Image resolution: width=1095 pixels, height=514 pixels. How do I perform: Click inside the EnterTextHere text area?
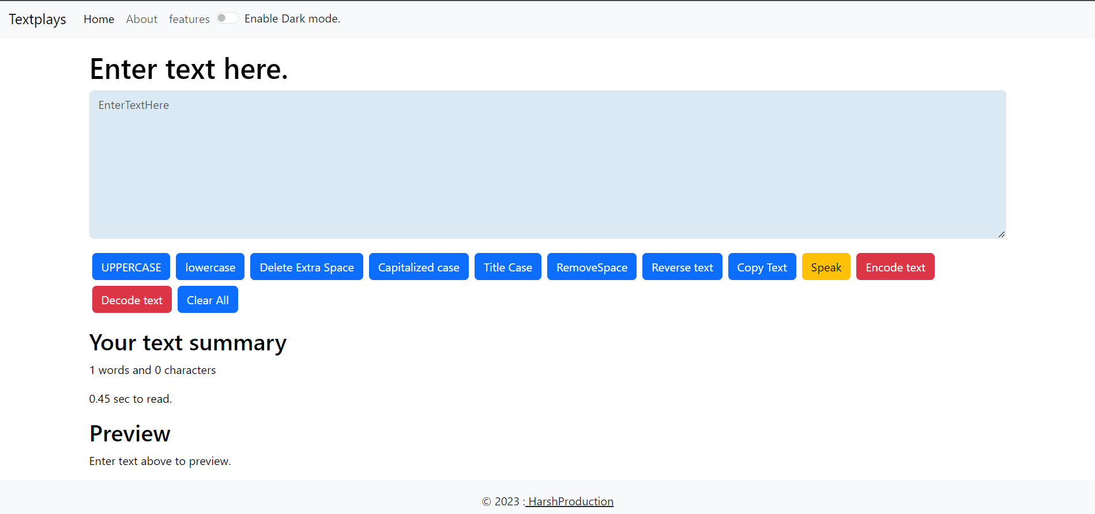(x=547, y=164)
